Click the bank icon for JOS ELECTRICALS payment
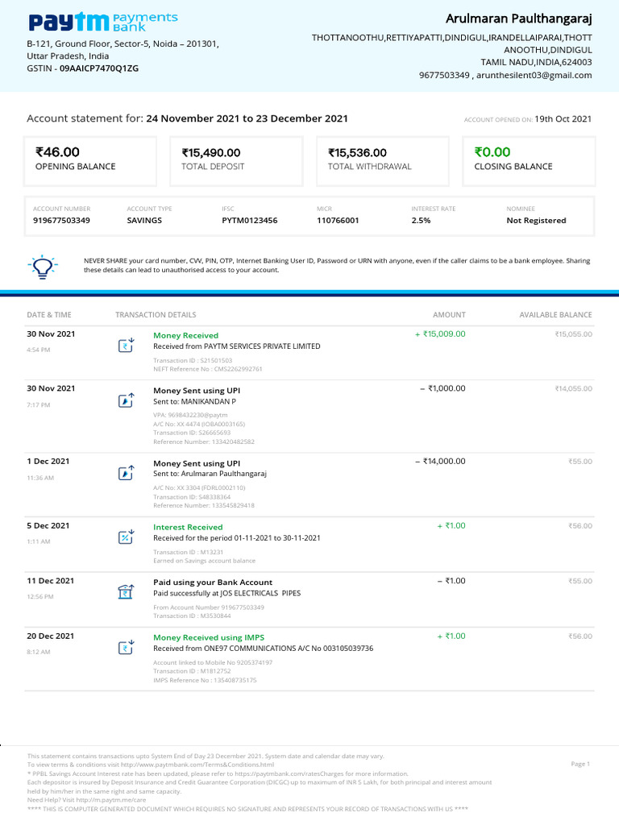The width and height of the screenshot is (619, 825). click(x=126, y=593)
